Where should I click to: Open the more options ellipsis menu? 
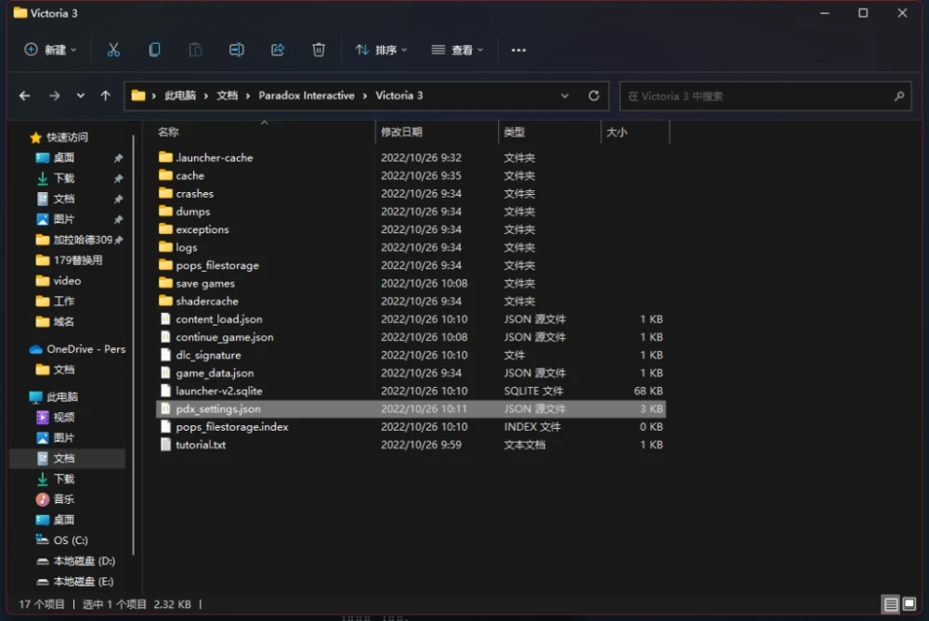click(x=518, y=50)
